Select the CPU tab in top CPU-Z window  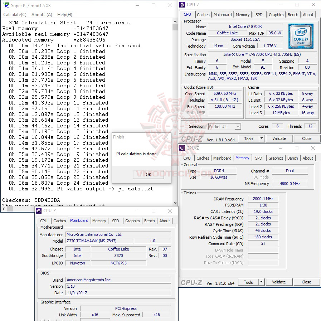187,14
